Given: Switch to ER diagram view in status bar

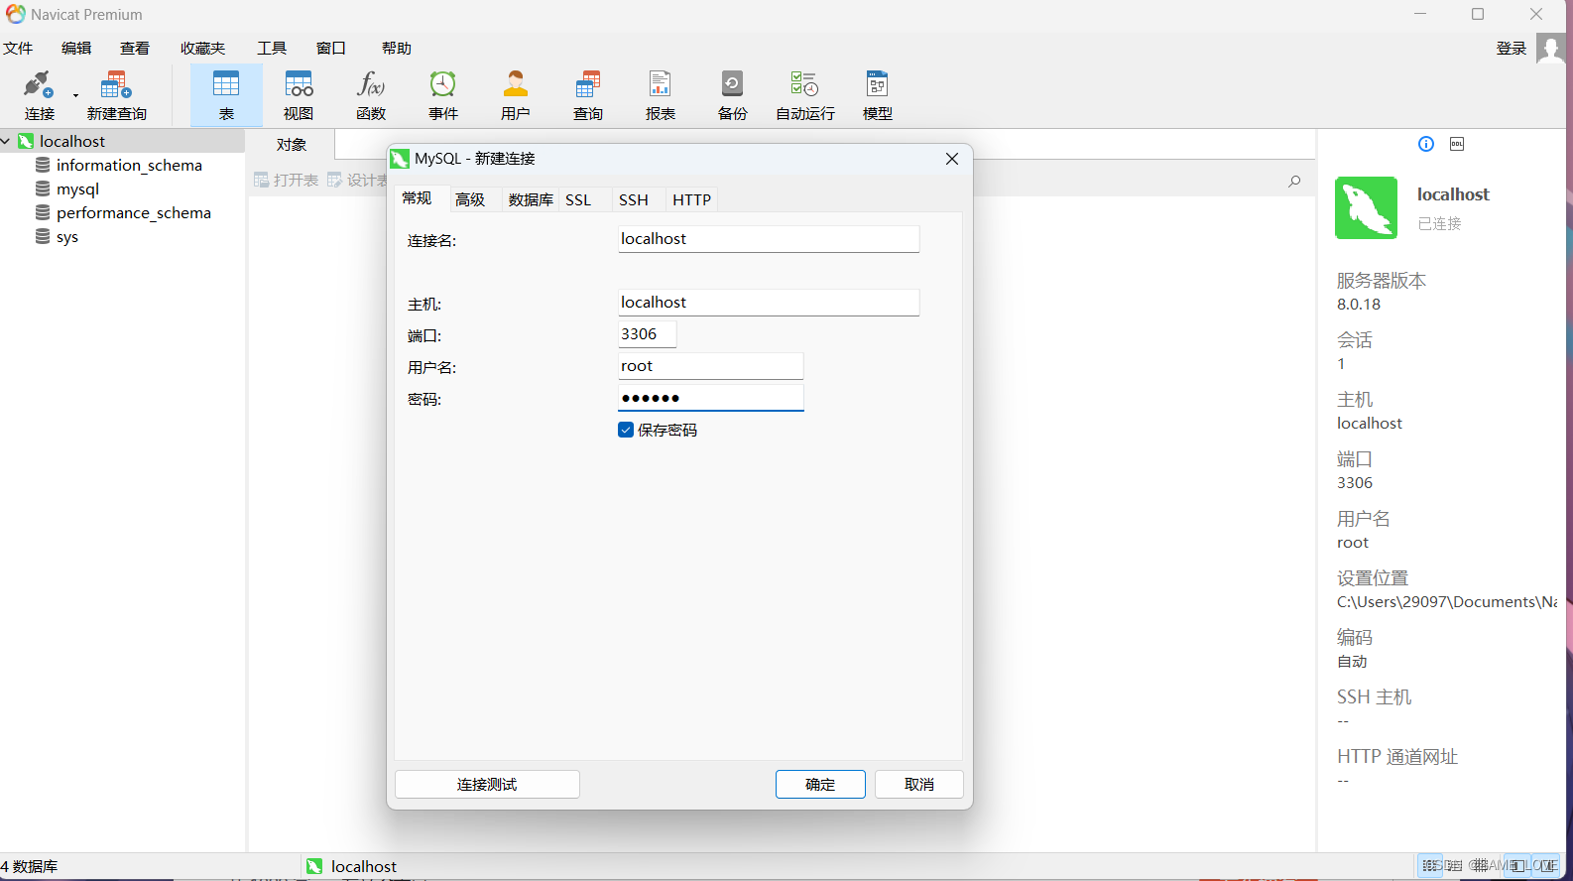Looking at the screenshot, I should 1479,865.
